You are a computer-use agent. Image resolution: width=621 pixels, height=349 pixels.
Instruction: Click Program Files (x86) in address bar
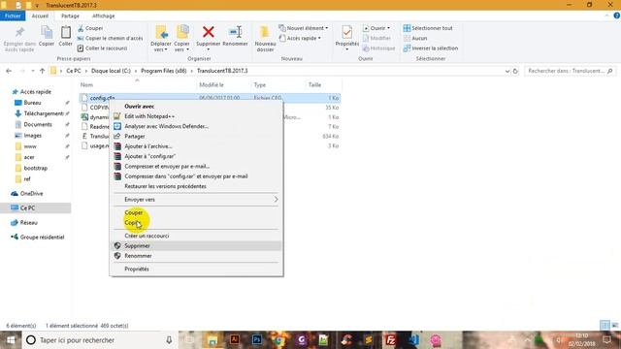(x=164, y=71)
